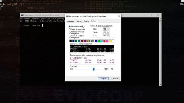Image resolution: width=184 pixels, height=103 pixels.
Task: Click the Rojo value field
Action: [x=105, y=29]
